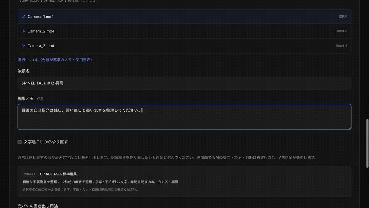The height and width of the screenshot is (208, 369).
Task: Select the Camera_3.mp4 file name
Action: point(41,46)
